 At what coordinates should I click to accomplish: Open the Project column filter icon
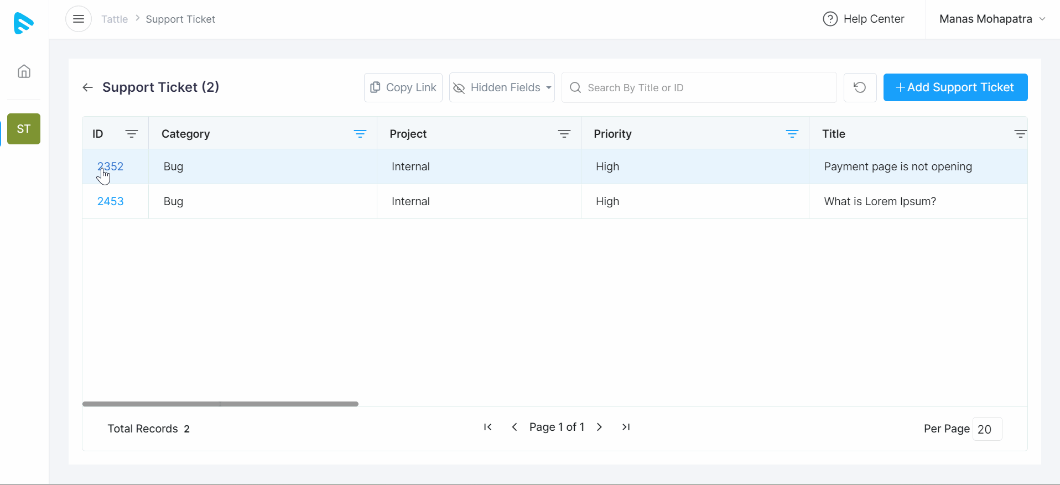564,134
